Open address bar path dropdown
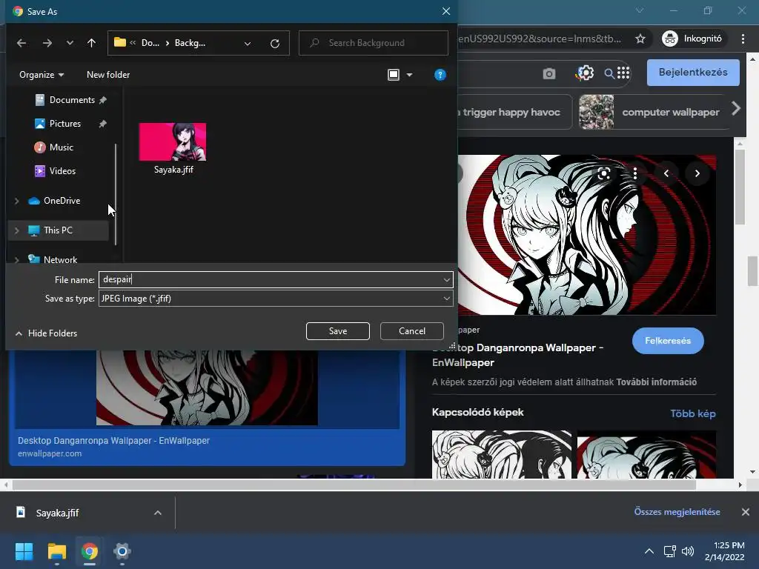Image resolution: width=759 pixels, height=569 pixels. pos(248,44)
